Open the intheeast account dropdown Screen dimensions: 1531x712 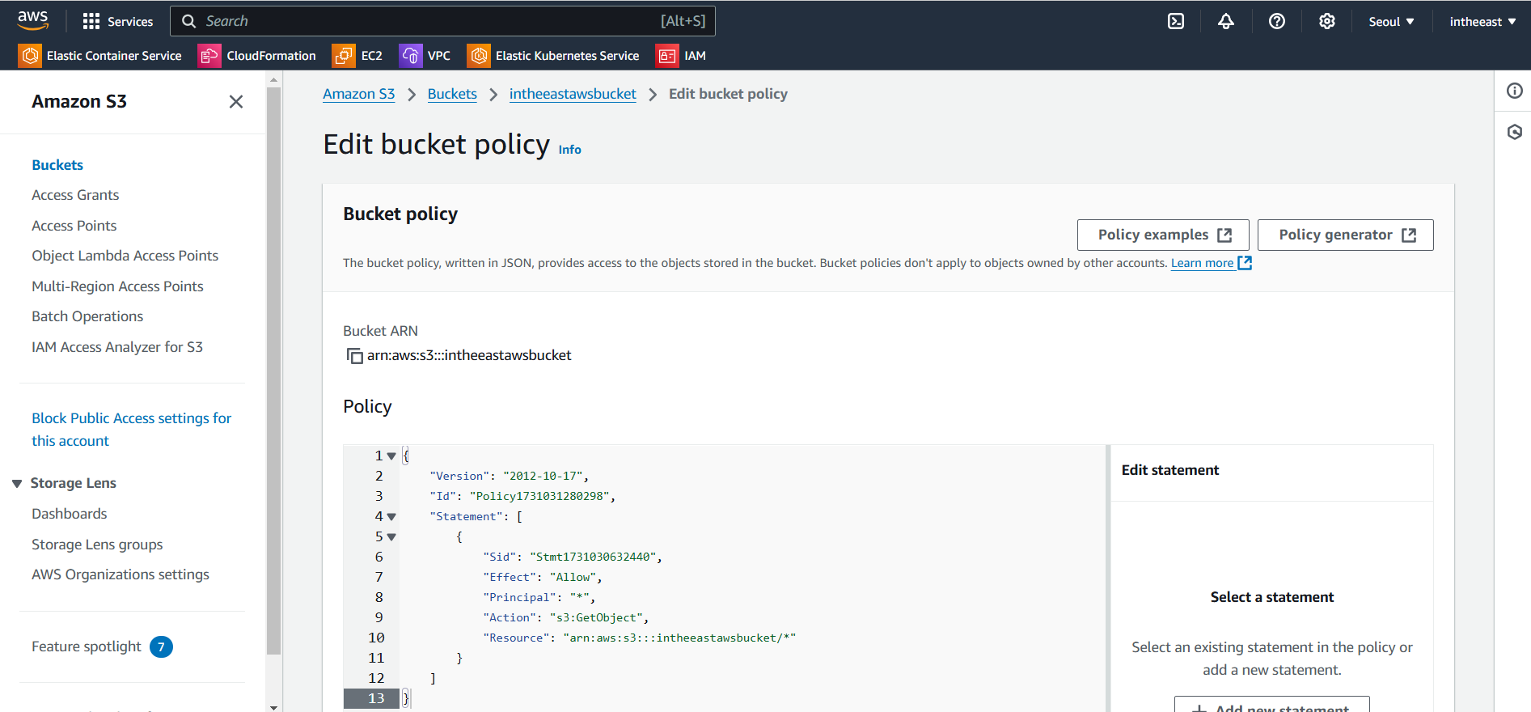tap(1482, 22)
